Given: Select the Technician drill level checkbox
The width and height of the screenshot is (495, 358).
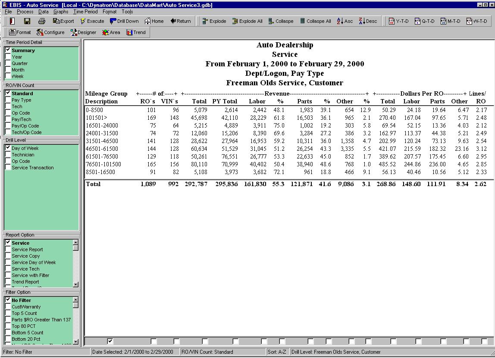Looking at the screenshot, I should tap(8, 155).
